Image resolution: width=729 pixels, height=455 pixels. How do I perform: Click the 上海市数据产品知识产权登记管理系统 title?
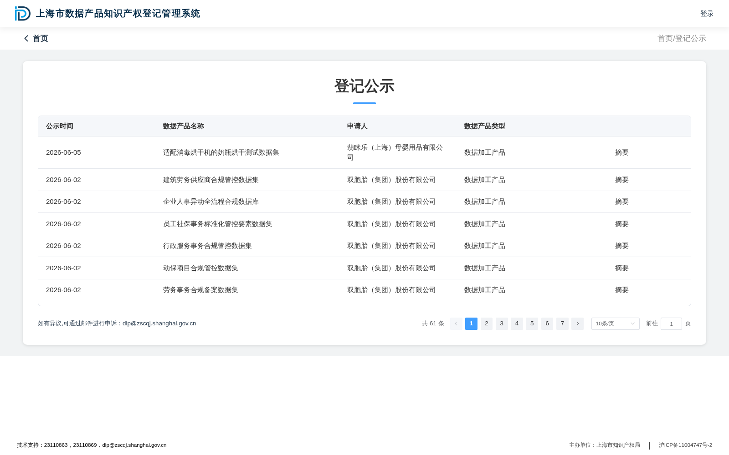pos(118,14)
